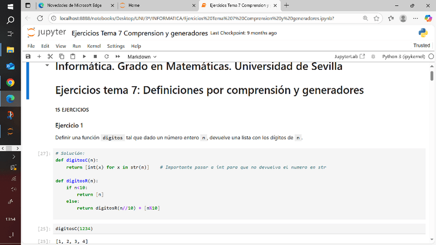Viewport: 436px width, 245px height.
Task: Cut the selected cell with scissors icon
Action: coord(50,56)
